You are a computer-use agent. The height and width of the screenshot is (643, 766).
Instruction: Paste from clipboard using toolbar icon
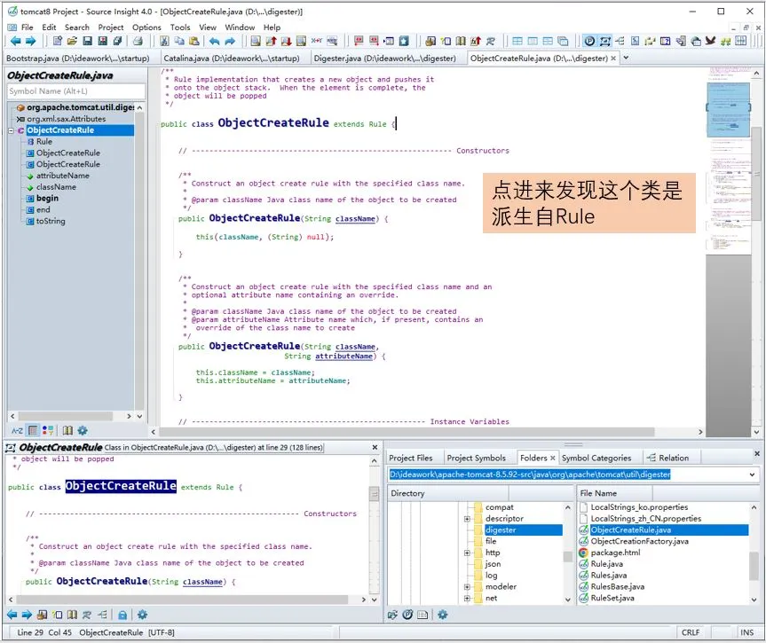coord(194,42)
